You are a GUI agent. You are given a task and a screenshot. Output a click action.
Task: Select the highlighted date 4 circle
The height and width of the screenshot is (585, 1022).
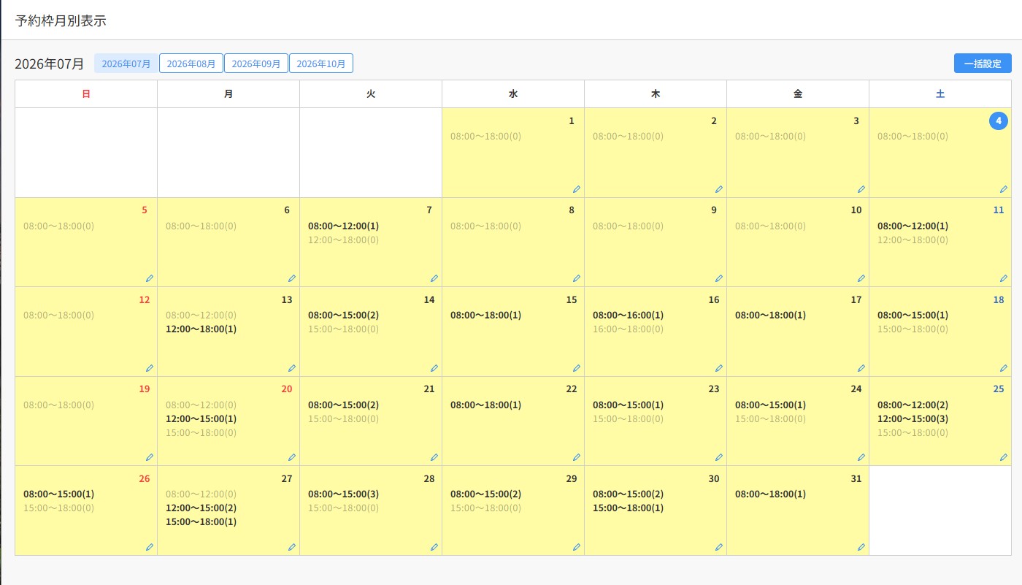pyautogui.click(x=999, y=121)
